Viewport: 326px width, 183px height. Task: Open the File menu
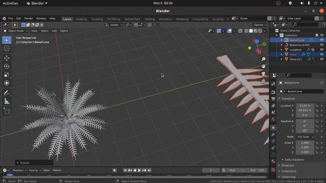tap(10, 18)
